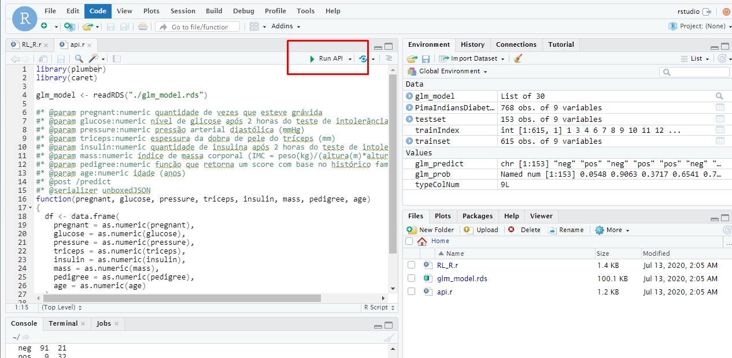Click the find magnifier icon in editor
Image resolution: width=732 pixels, height=358 pixels.
click(79, 58)
